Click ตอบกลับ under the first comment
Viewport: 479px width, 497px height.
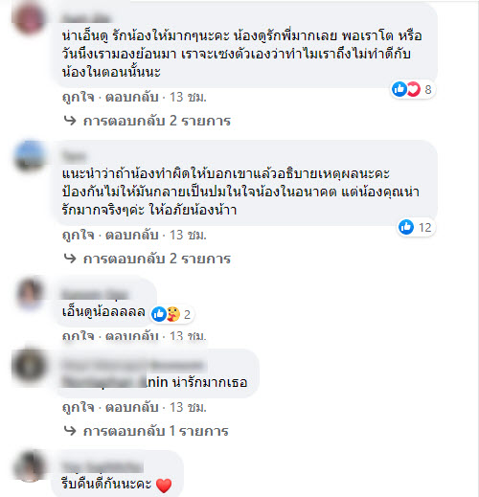tap(132, 97)
